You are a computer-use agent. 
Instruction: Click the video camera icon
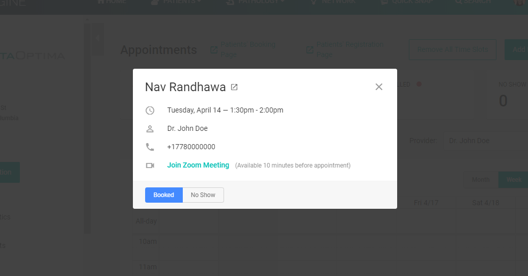tap(150, 165)
